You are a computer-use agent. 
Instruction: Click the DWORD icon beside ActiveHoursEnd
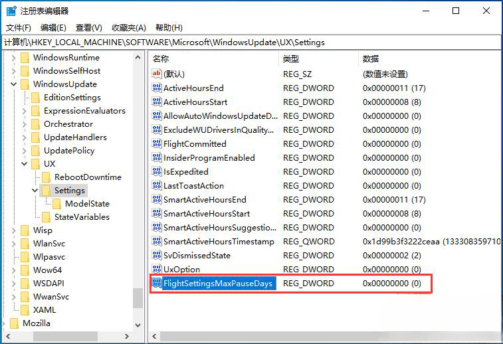tap(157, 88)
